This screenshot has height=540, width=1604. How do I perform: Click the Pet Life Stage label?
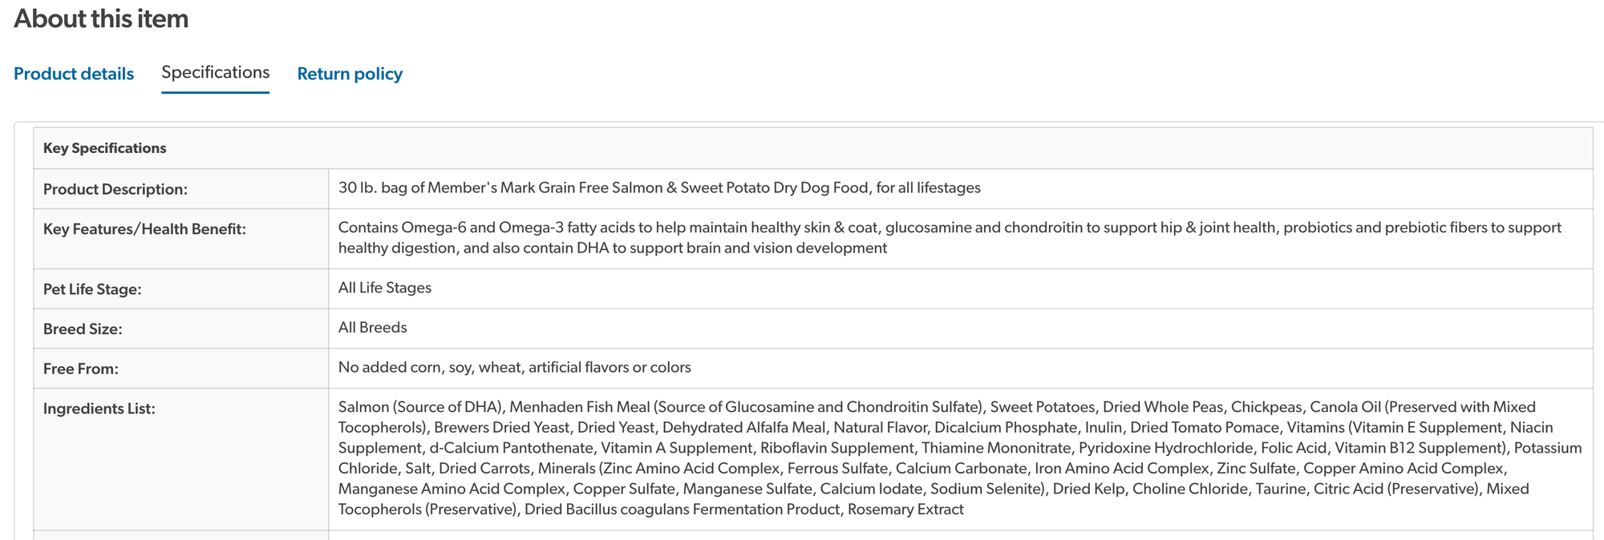(92, 289)
